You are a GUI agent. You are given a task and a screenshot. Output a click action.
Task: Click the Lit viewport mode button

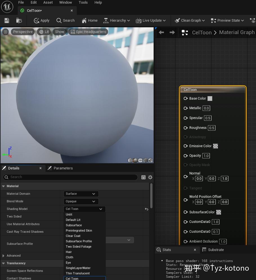44,32
